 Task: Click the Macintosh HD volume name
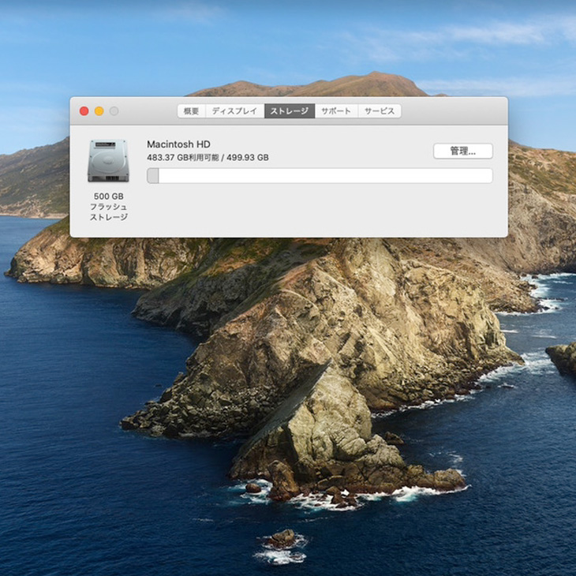coord(178,144)
